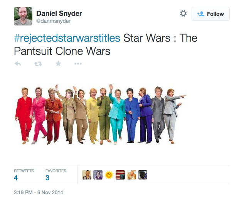Open the @danmsnyder handle link

[x=53, y=21]
